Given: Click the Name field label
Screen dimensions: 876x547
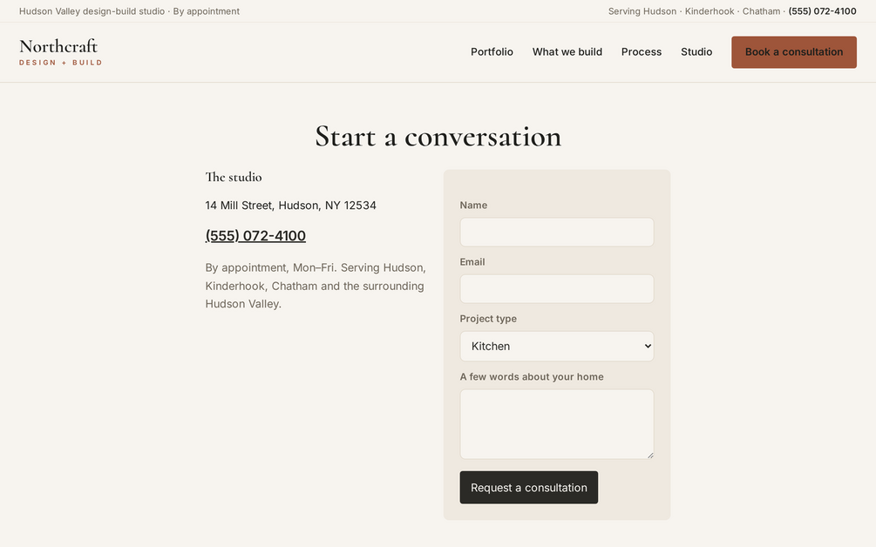Looking at the screenshot, I should click(x=473, y=205).
